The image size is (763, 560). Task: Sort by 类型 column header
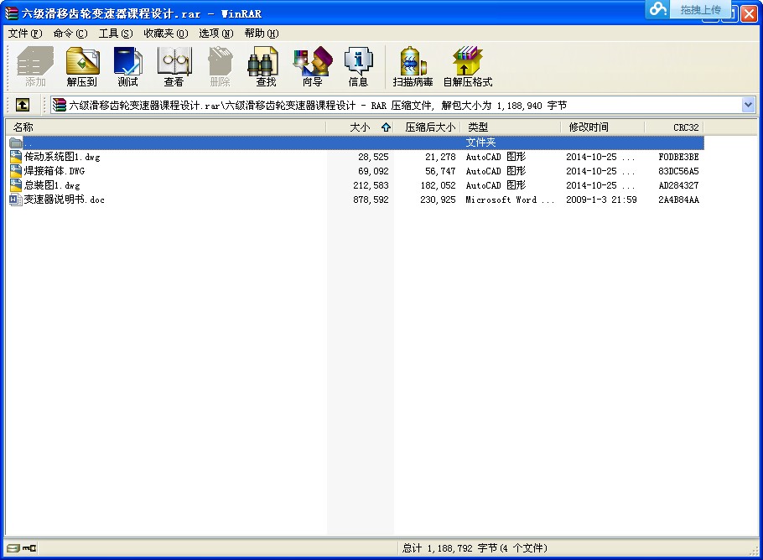point(510,127)
